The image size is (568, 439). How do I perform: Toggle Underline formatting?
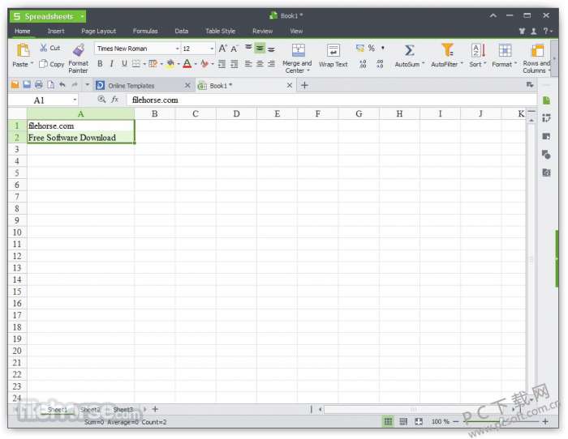click(124, 64)
